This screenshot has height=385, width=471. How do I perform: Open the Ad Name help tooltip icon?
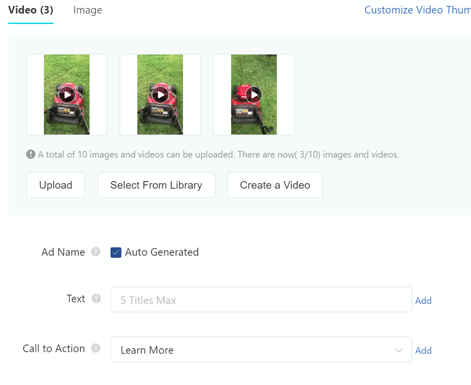(x=96, y=252)
